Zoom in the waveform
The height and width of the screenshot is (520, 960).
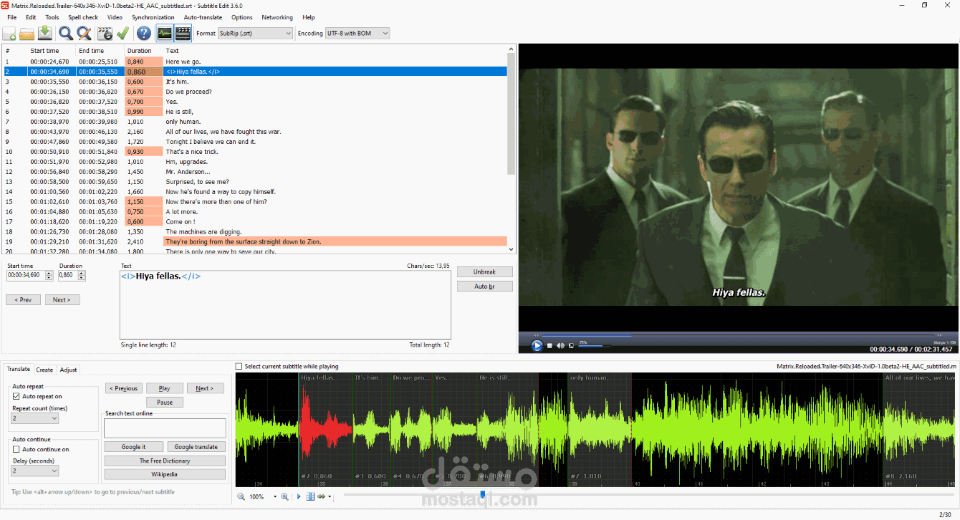[x=284, y=496]
